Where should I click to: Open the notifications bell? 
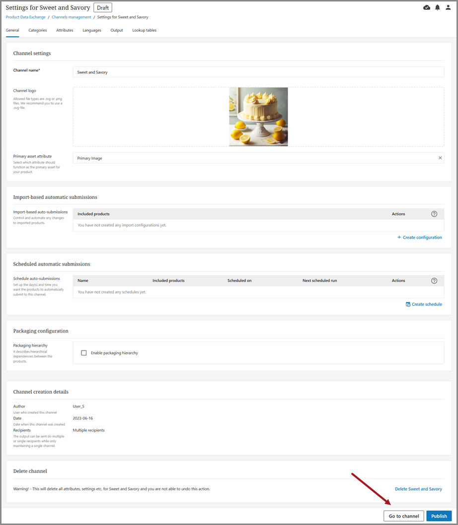[438, 7]
